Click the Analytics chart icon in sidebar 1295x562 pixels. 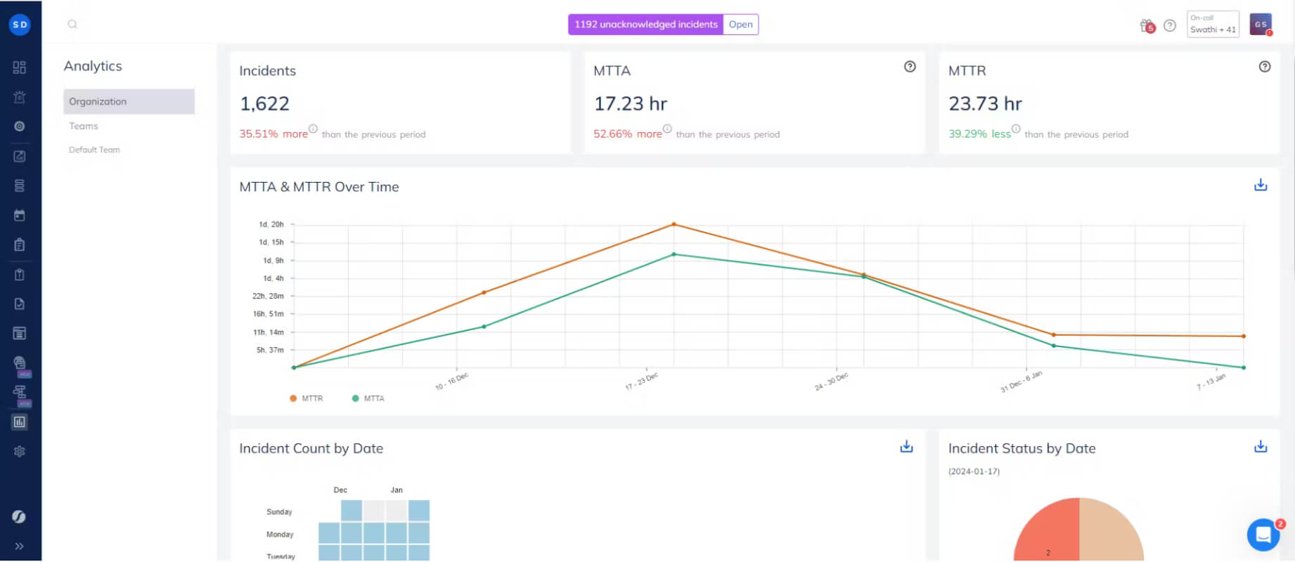click(20, 422)
